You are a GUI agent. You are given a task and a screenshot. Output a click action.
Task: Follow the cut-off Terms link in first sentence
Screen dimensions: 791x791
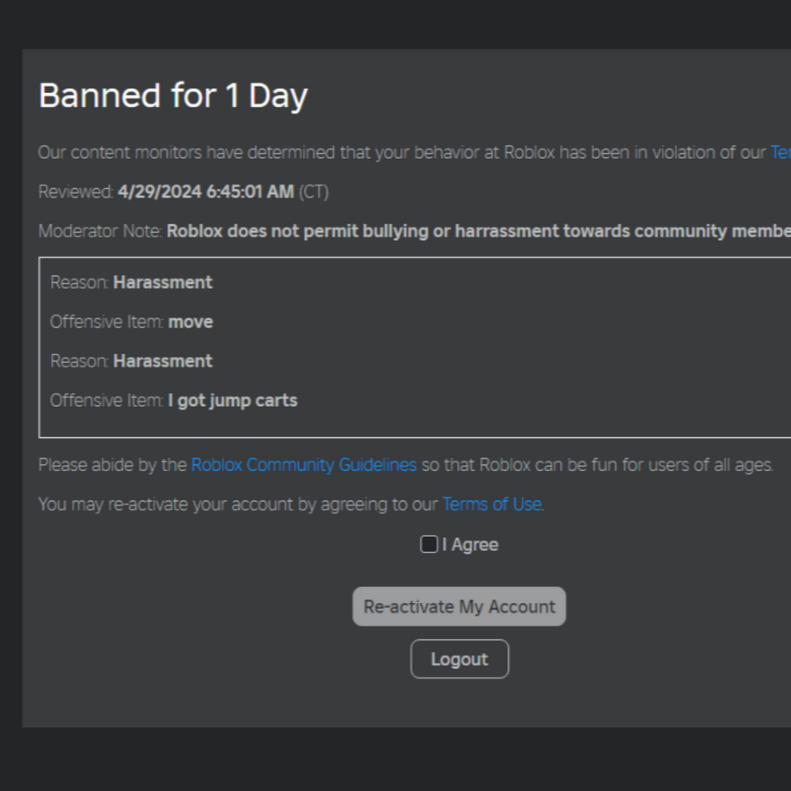pyautogui.click(x=780, y=152)
